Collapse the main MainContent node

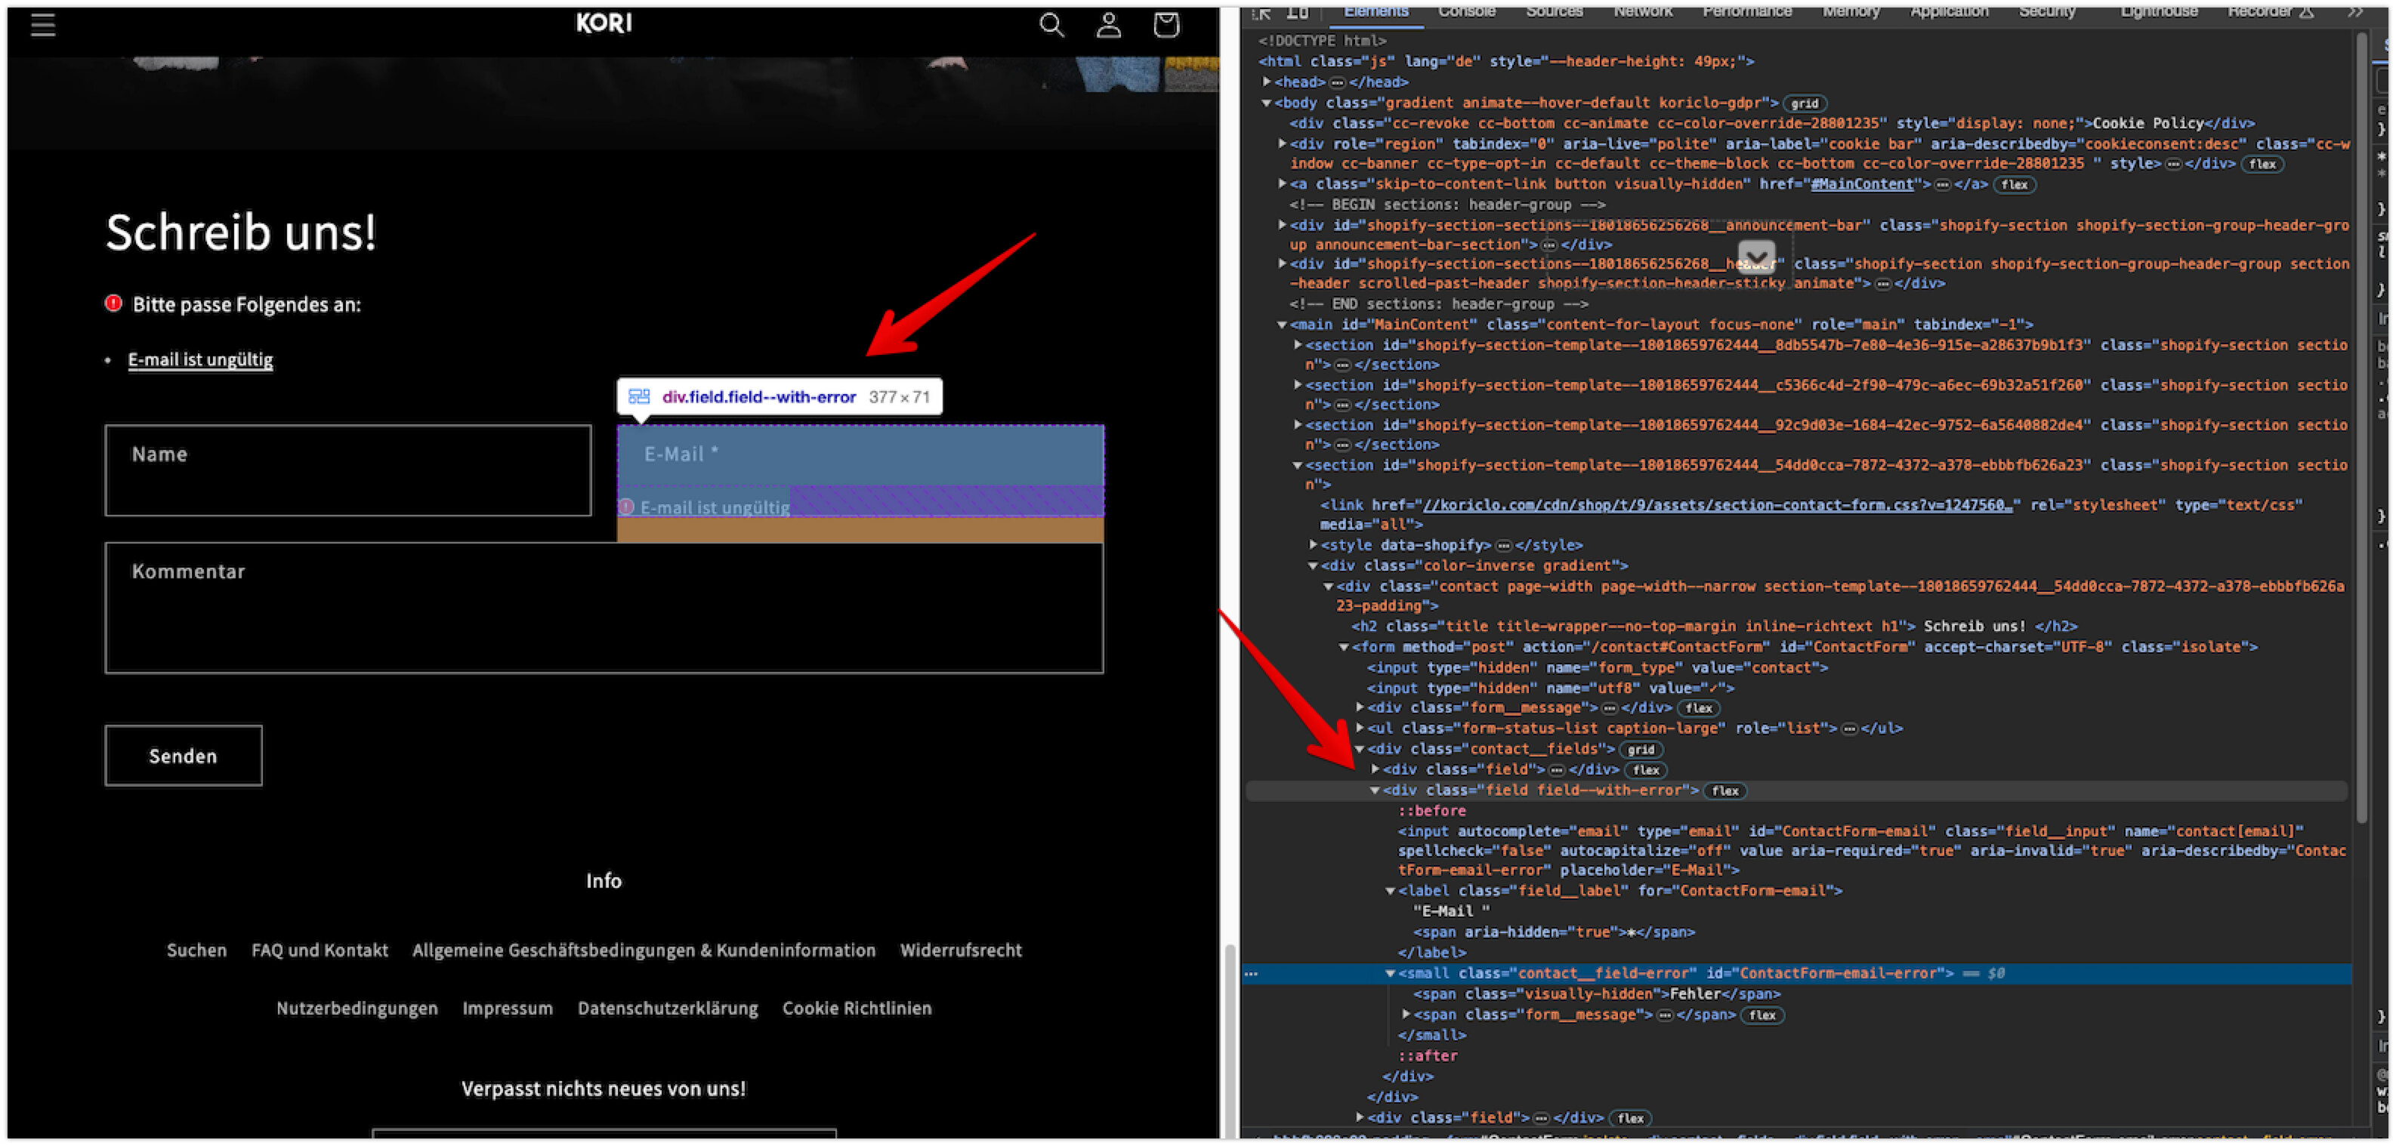click(1282, 325)
